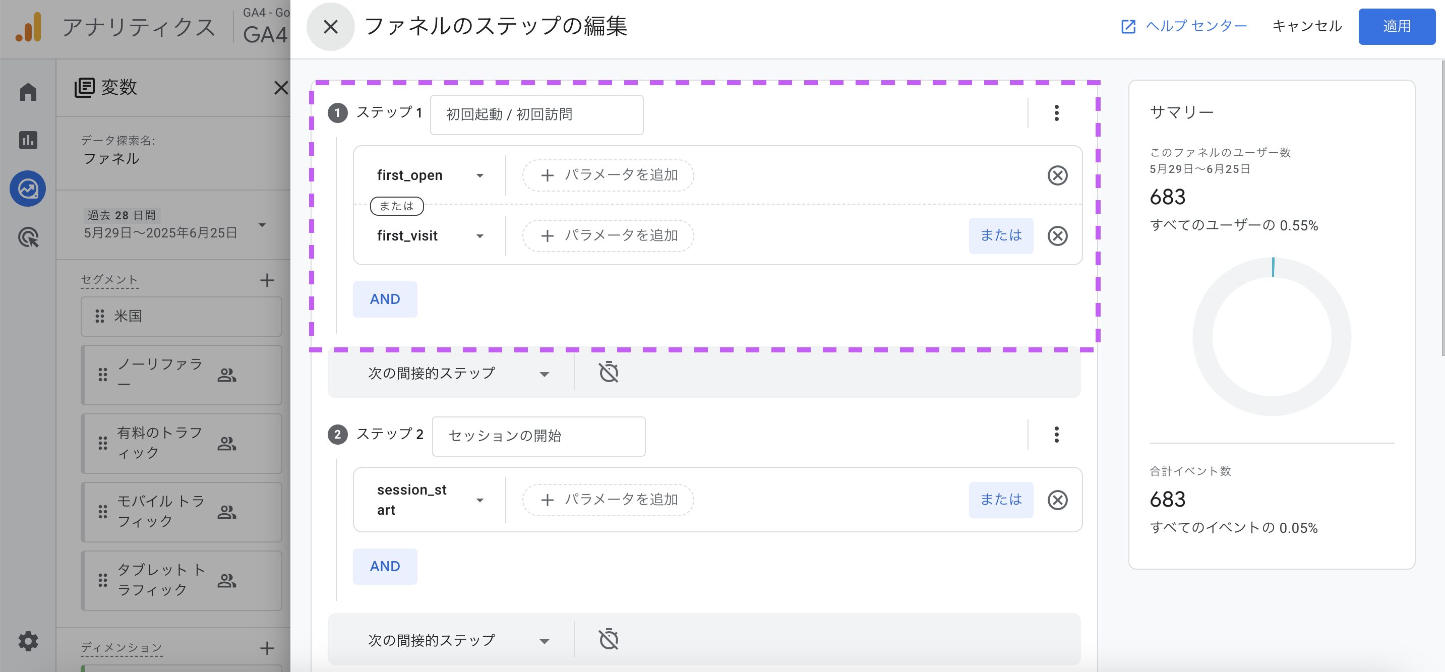The image size is (1445, 672).
Task: Add parameter to first_visit condition
Action: [x=608, y=235]
